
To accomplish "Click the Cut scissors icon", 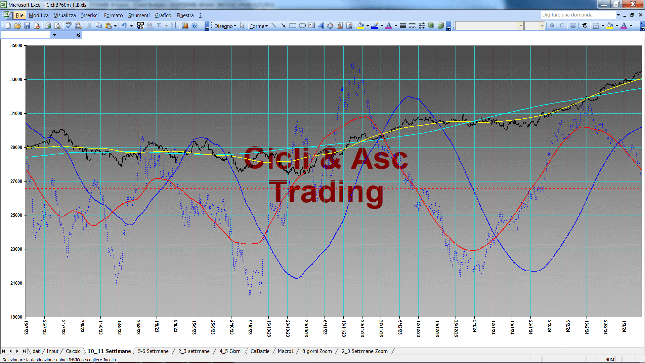I will 89,26.
